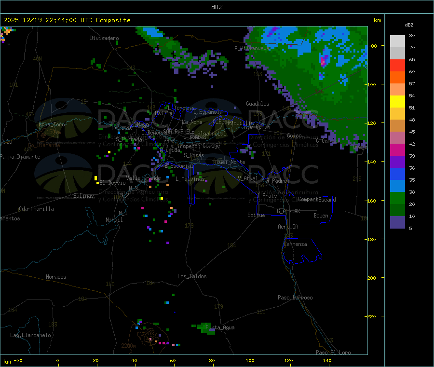Screen dimensions: 434x367
Task: Click the E_Escorial map label
Action: [179, 166]
